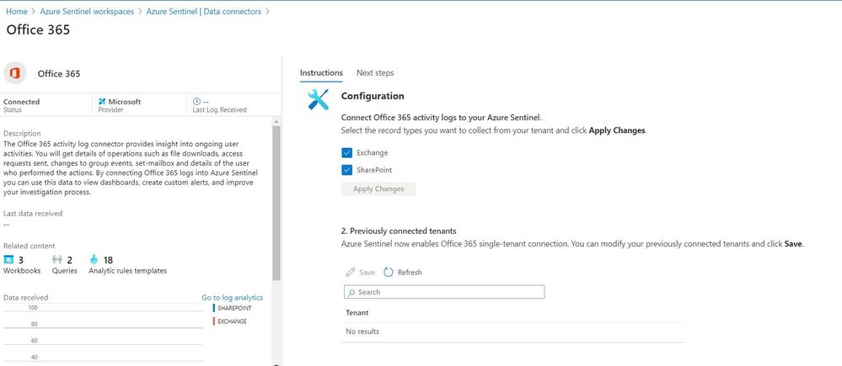The image size is (842, 366).
Task: Click the Save pencil icon
Action: click(x=351, y=273)
